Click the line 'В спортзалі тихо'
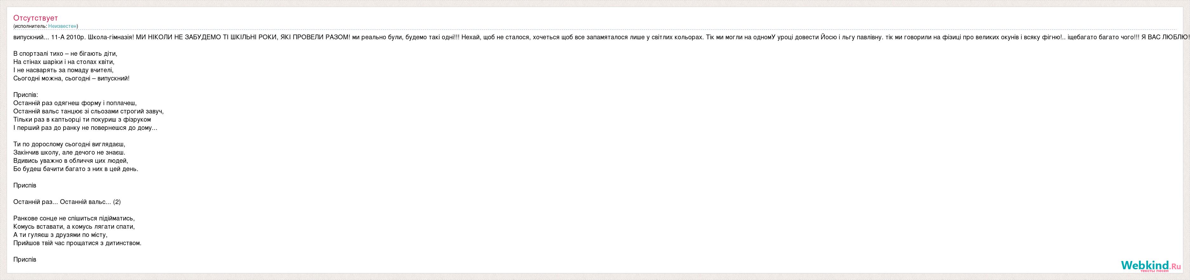This screenshot has width=1190, height=280. click(x=65, y=54)
